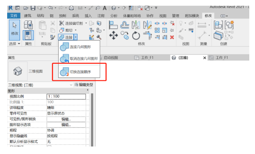255x154 pixels.
Task: Toggle Thin Lines in the quick access toolbar
Action: (x=131, y=8)
